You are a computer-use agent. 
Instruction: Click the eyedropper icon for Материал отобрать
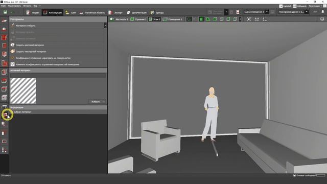coord(12,26)
